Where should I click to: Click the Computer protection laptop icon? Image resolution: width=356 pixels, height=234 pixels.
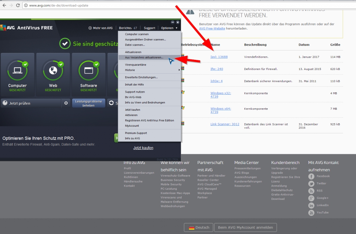tap(17, 70)
